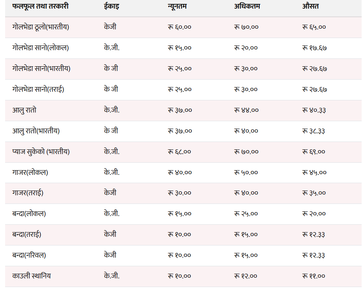Select प्याज सुकेको minimum price रू ६८.००
This screenshot has width=362, height=289.
[179, 152]
